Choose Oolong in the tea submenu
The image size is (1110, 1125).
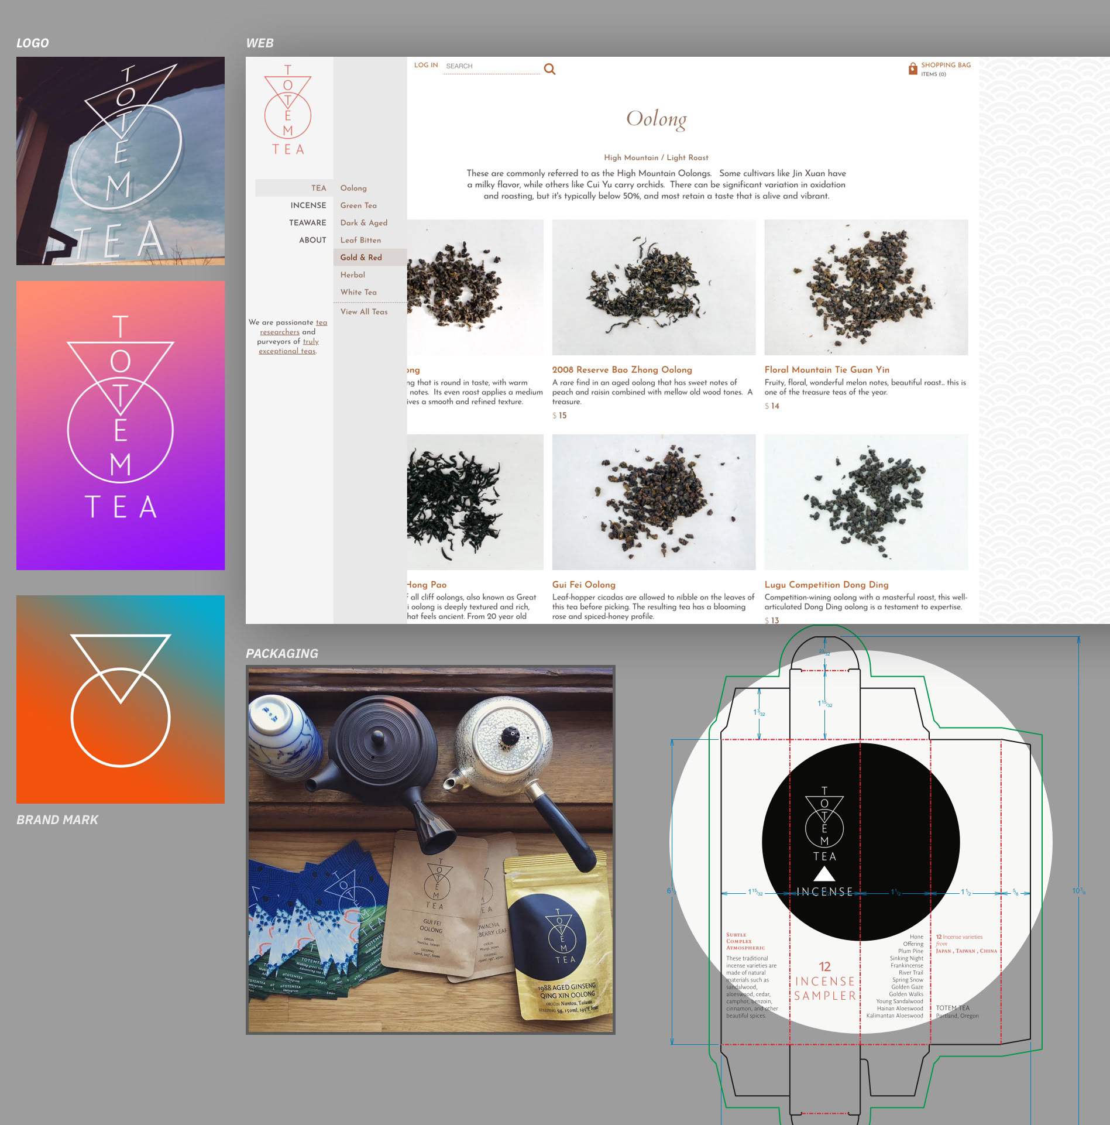tap(353, 188)
